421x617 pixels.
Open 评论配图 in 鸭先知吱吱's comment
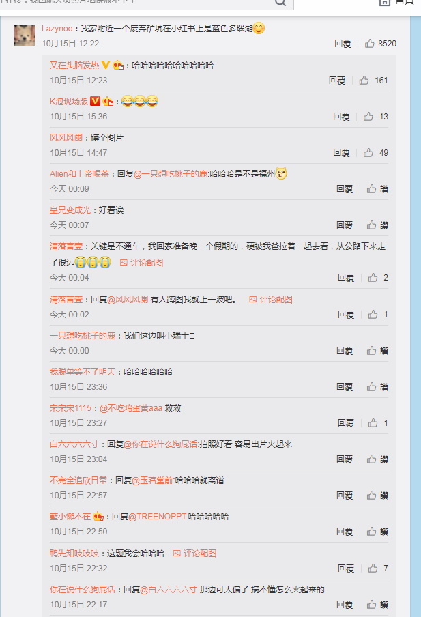click(195, 554)
